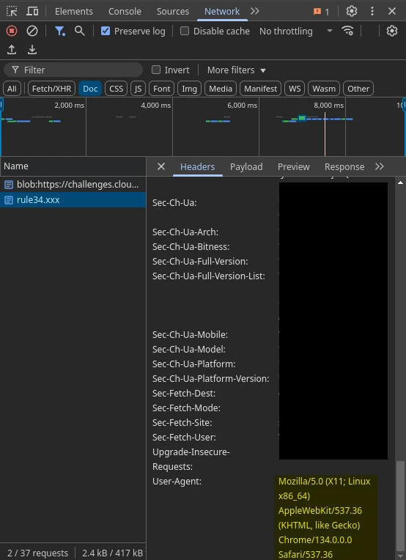Clear the network log
This screenshot has width=406, height=560.
click(x=32, y=31)
